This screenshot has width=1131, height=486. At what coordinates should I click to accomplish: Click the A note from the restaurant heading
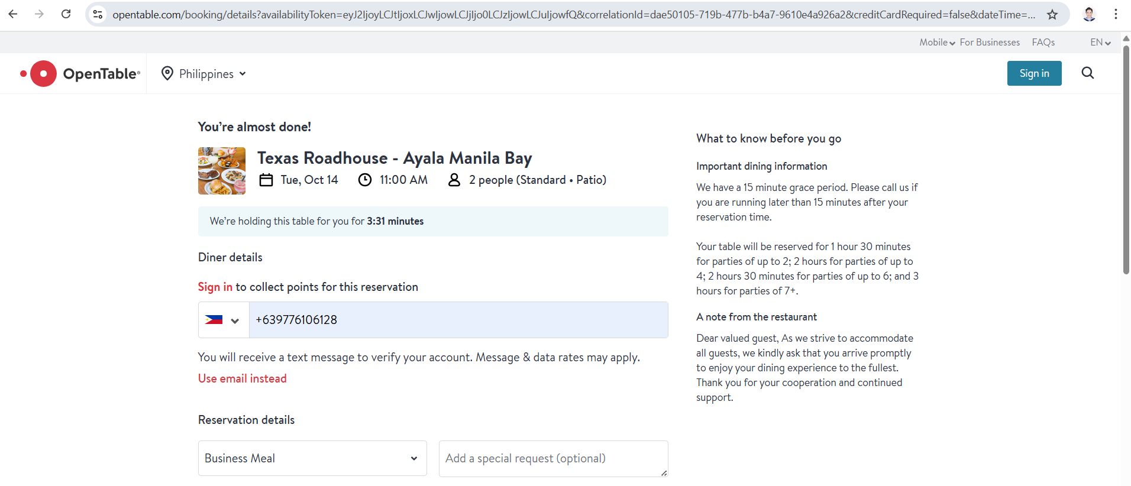coord(756,317)
